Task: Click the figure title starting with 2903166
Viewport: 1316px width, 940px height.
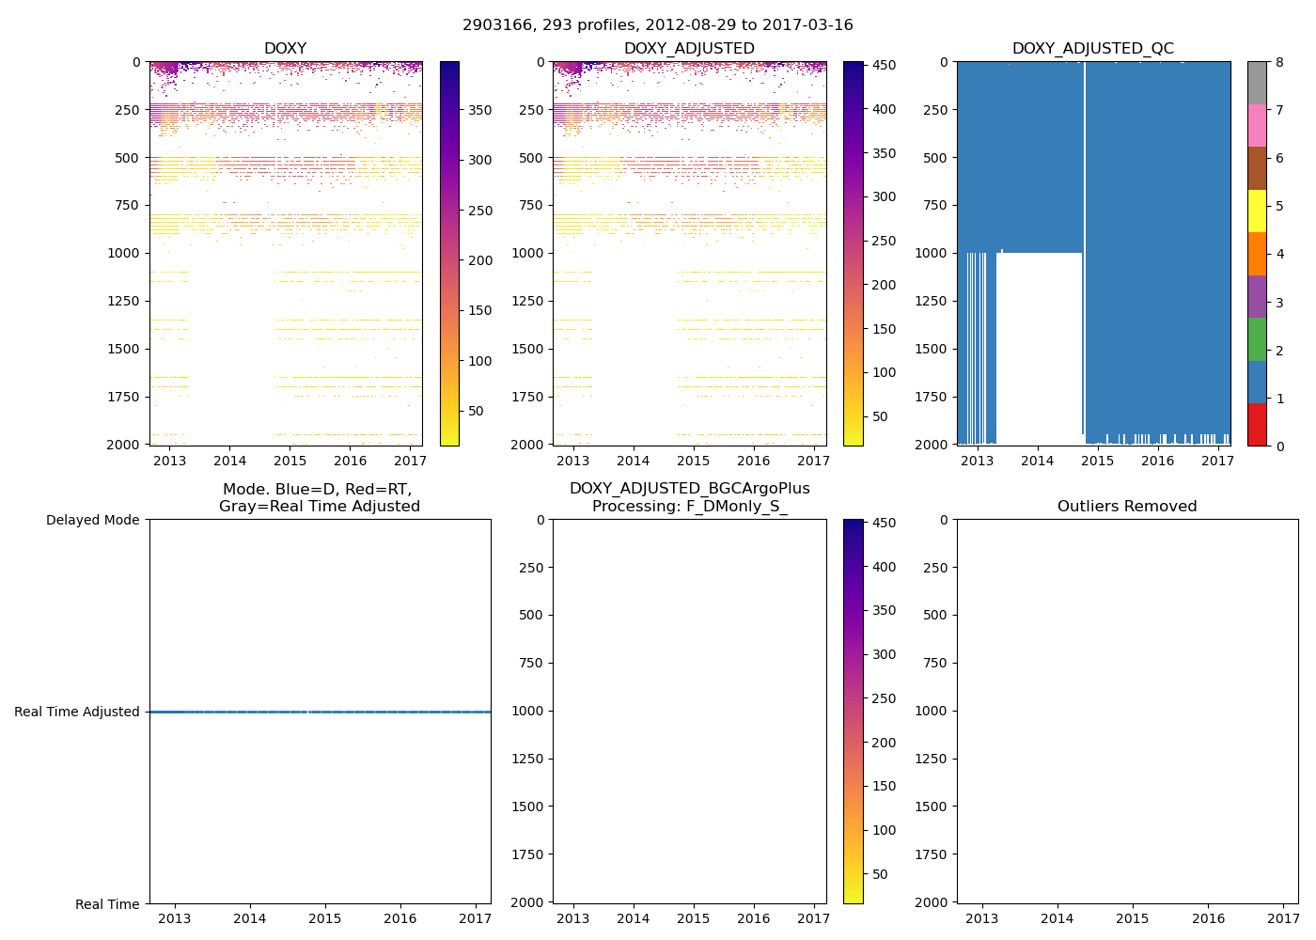Action: click(x=657, y=25)
